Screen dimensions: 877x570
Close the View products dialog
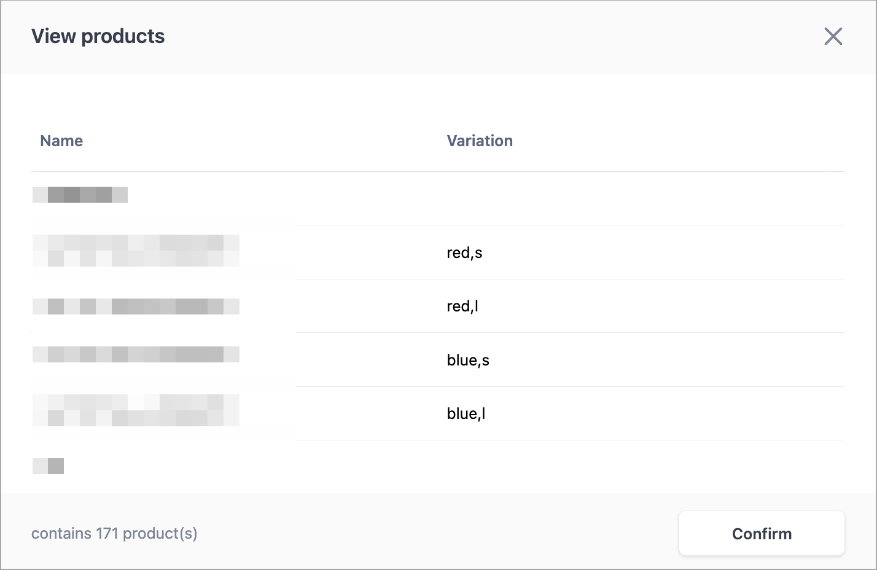pos(833,37)
